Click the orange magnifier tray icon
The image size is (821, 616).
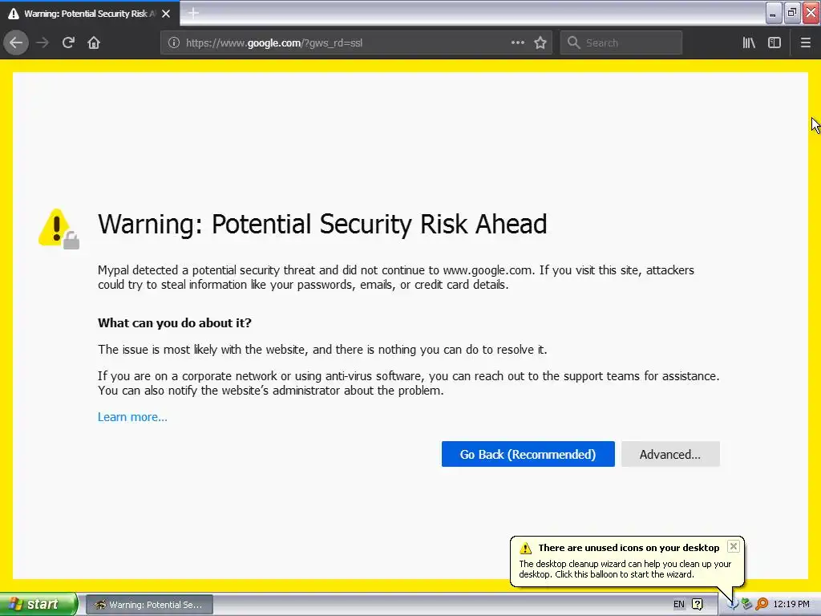pyautogui.click(x=762, y=604)
